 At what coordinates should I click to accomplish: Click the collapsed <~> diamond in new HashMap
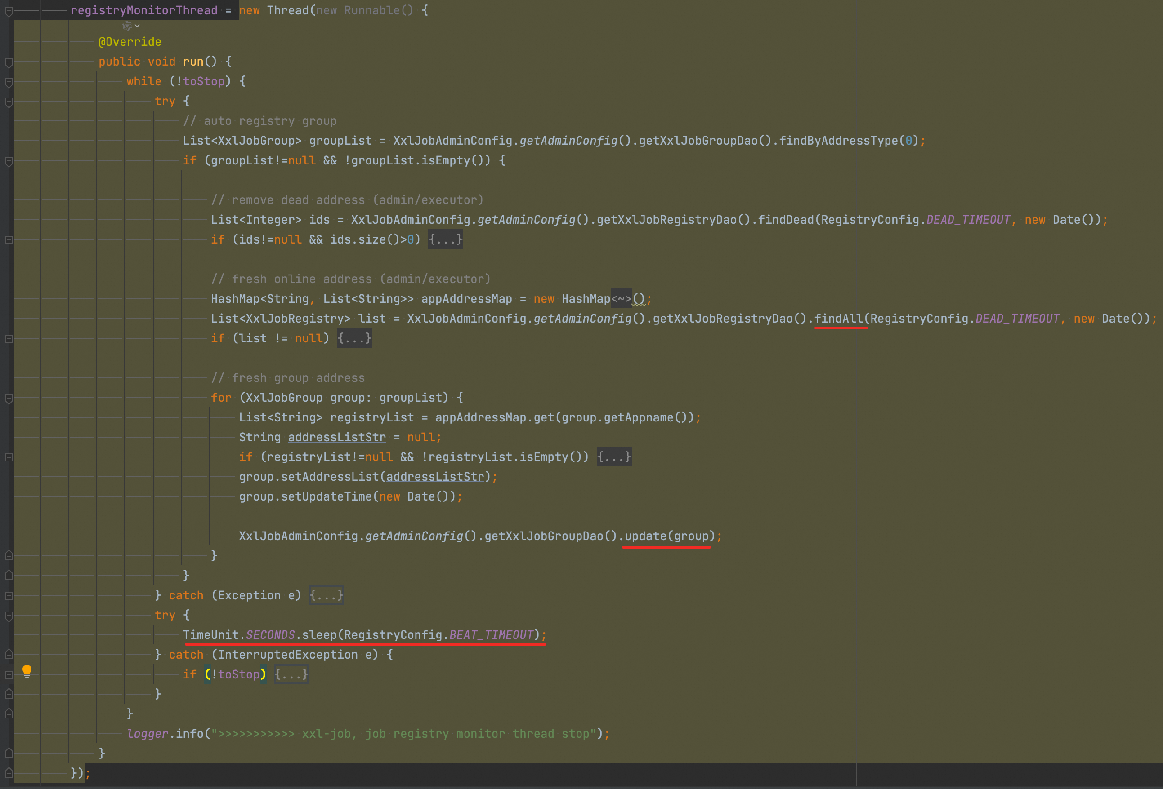coord(621,299)
